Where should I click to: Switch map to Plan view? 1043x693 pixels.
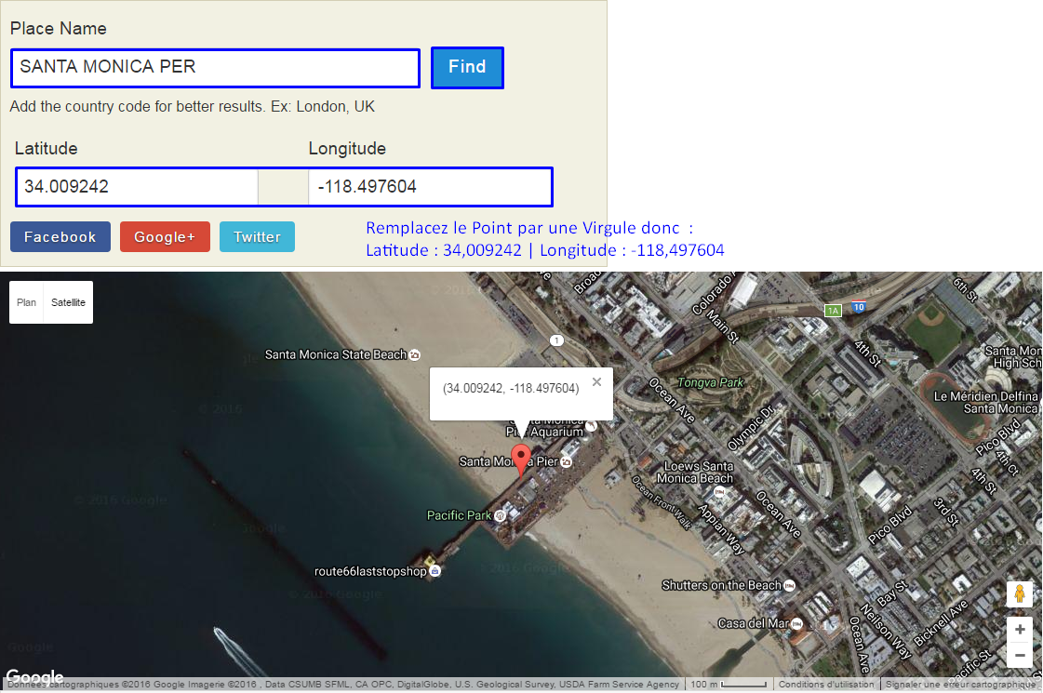(27, 302)
